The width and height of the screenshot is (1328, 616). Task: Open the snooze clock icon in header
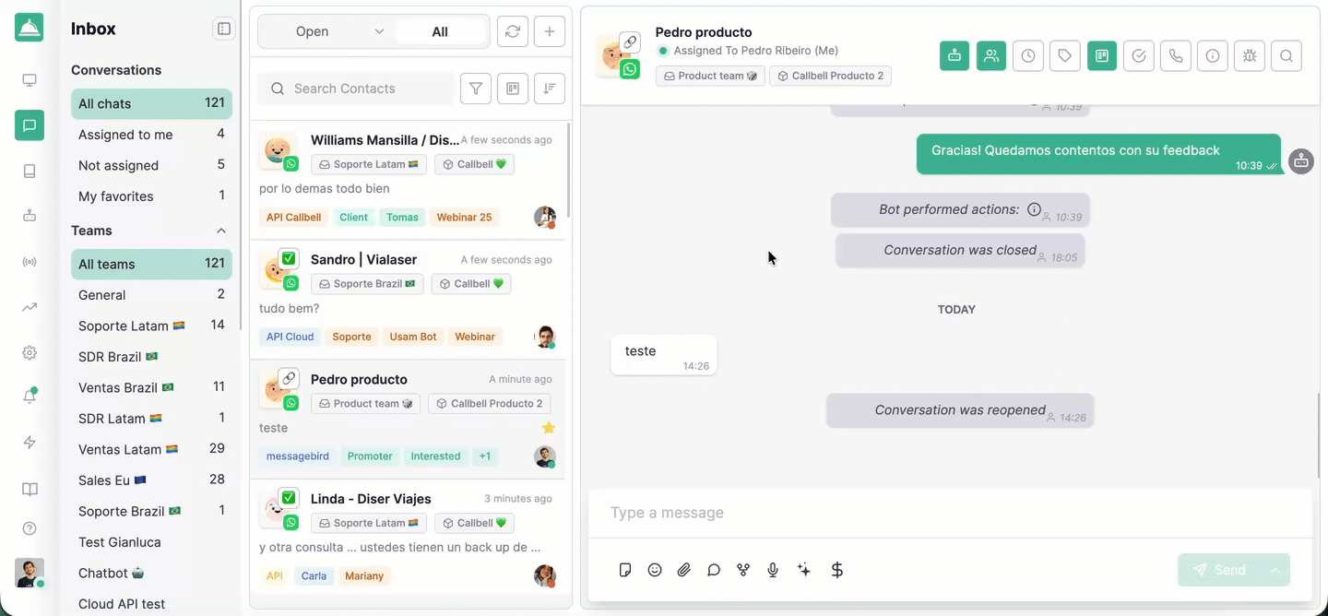tap(1028, 56)
